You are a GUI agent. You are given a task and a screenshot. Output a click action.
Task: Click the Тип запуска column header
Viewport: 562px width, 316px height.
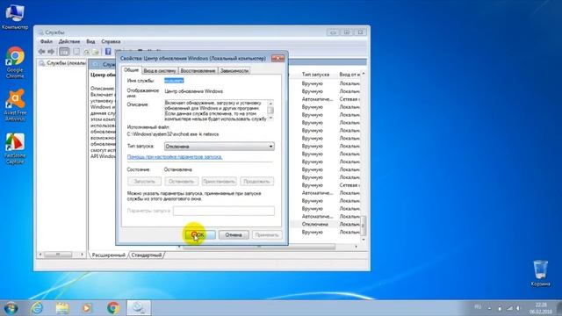click(x=315, y=74)
